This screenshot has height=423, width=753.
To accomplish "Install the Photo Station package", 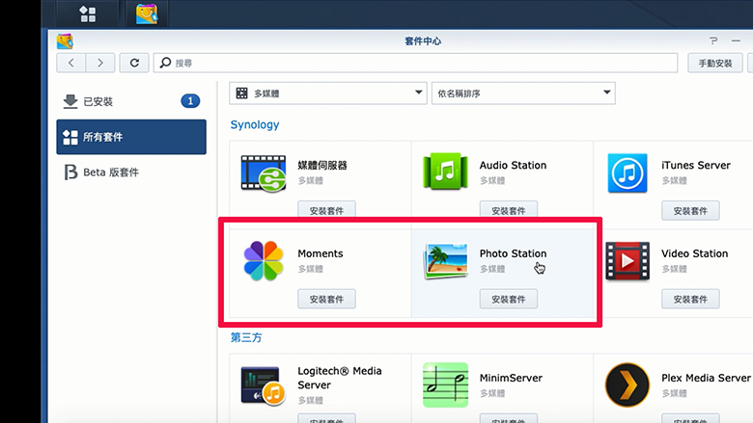I will (x=509, y=299).
